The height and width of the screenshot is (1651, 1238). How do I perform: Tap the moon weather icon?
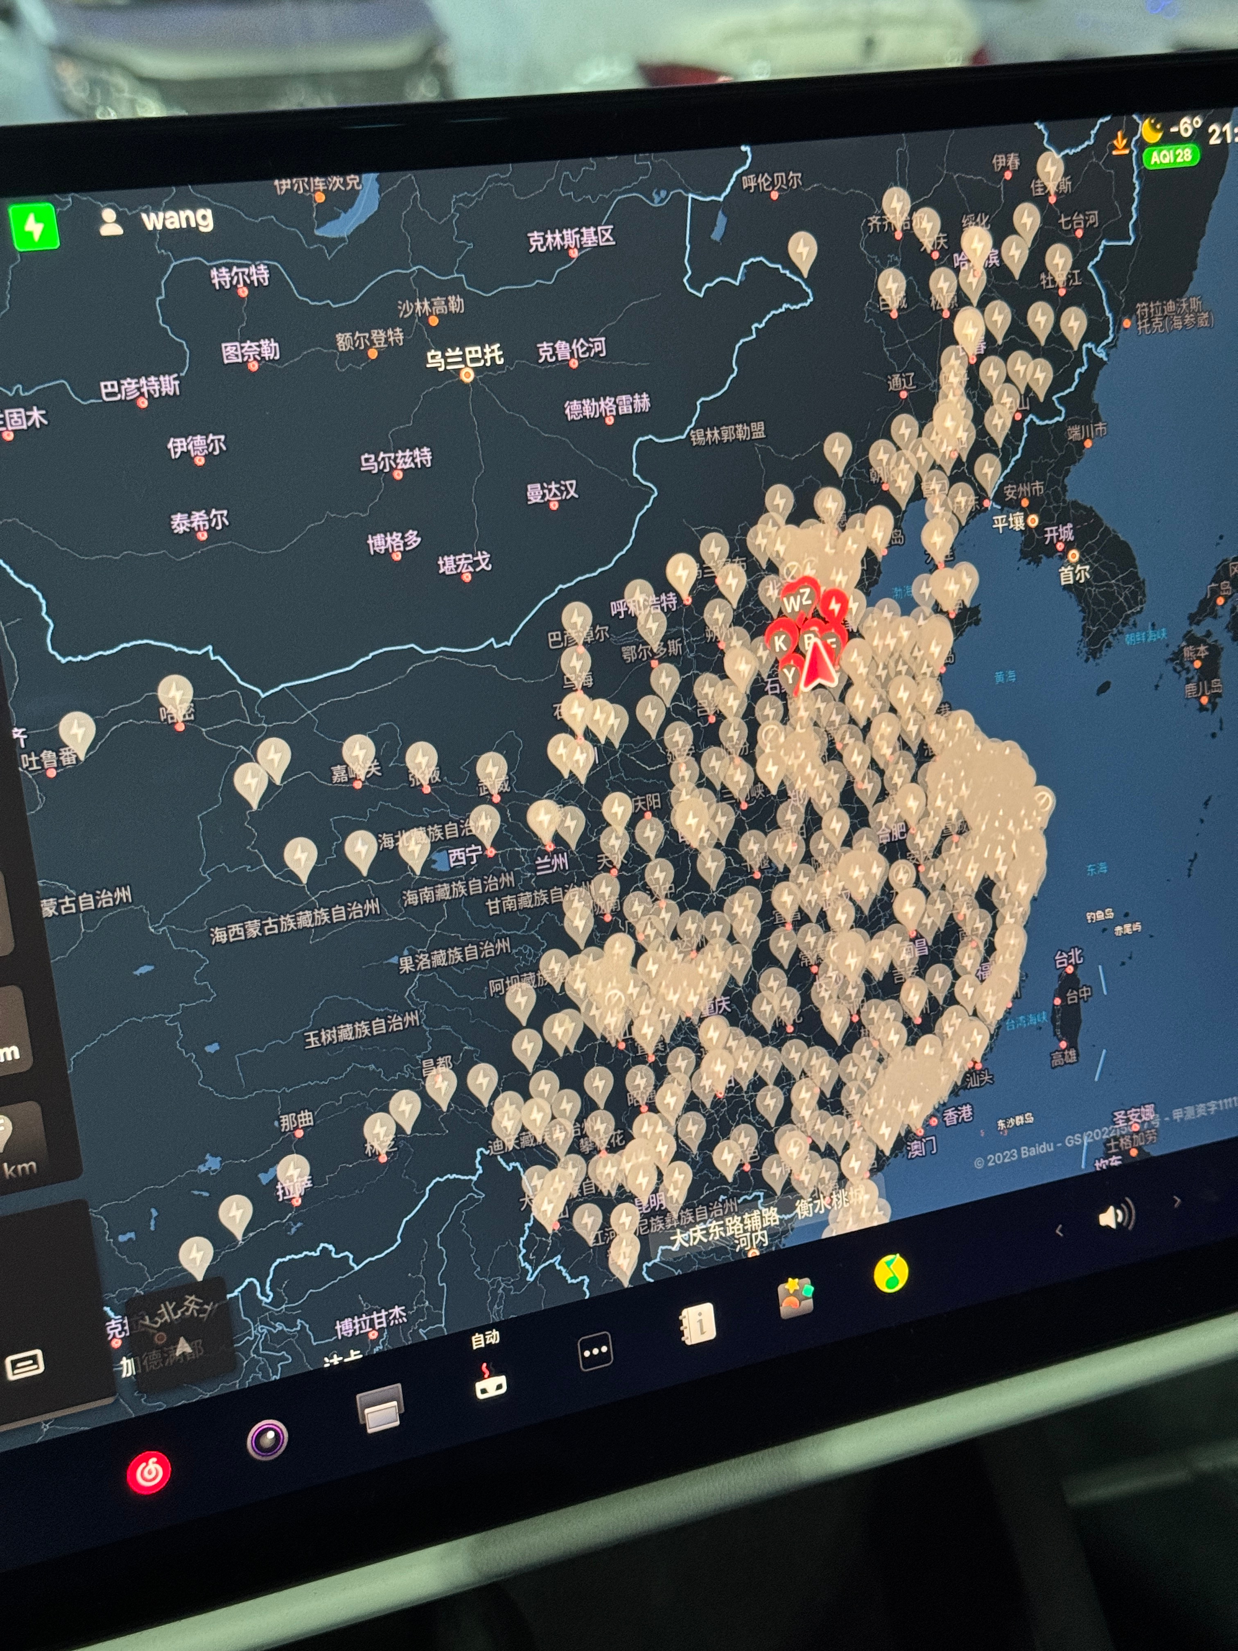click(x=1153, y=130)
